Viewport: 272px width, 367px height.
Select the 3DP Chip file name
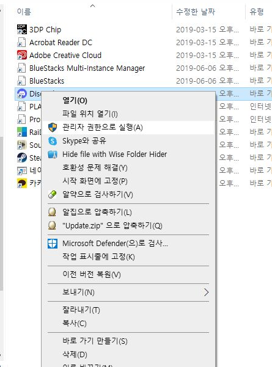pyautogui.click(x=45, y=30)
